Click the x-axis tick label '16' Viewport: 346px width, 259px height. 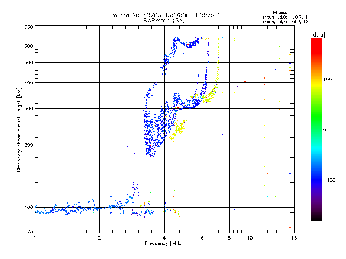coord(294,238)
